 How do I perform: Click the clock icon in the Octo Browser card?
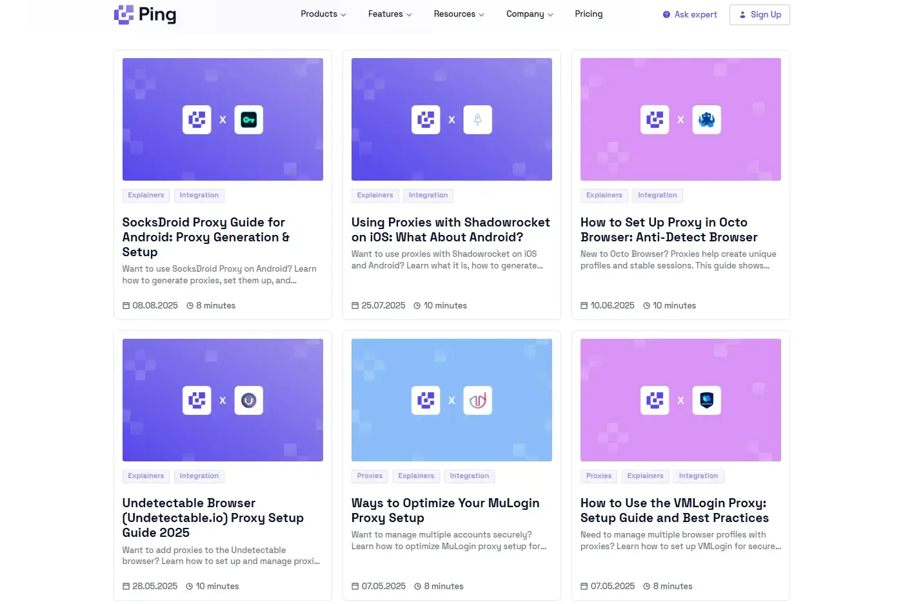coord(646,305)
